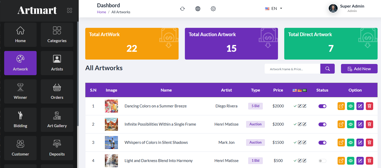View Light and Darkness artwork eye icon
This screenshot has width=381, height=168.
click(350, 161)
